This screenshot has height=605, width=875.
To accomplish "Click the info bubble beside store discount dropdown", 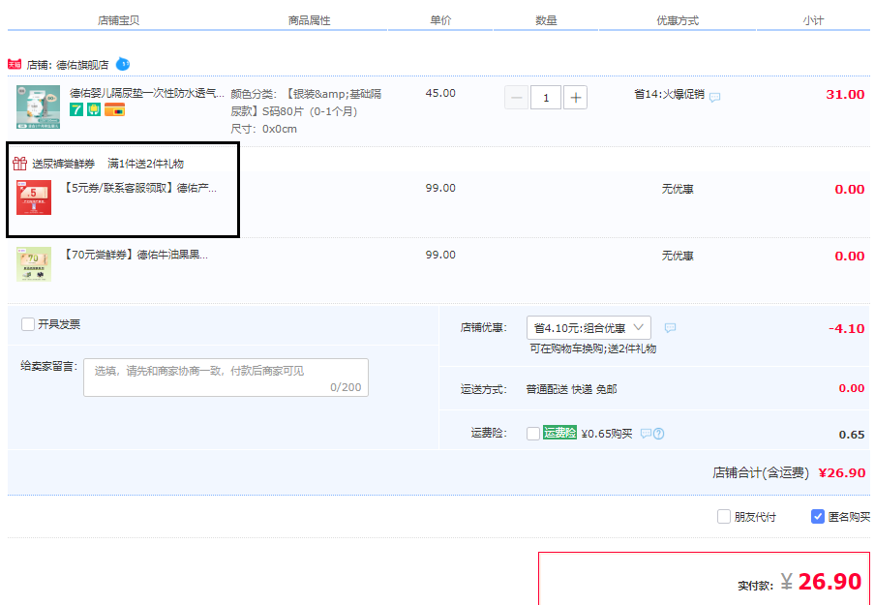I will pos(670,328).
